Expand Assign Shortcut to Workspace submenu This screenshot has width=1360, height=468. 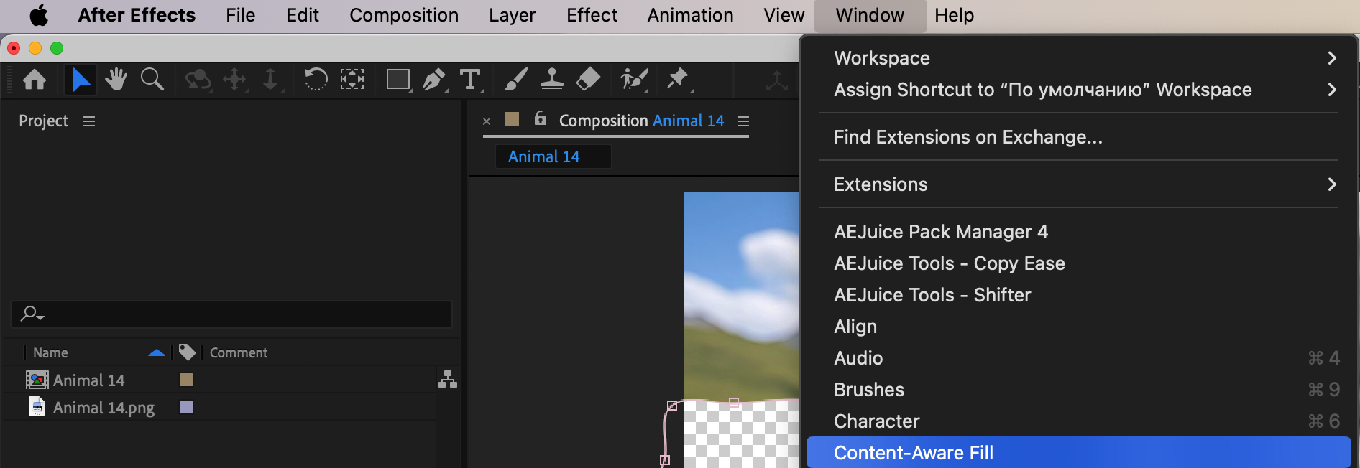tap(1078, 90)
